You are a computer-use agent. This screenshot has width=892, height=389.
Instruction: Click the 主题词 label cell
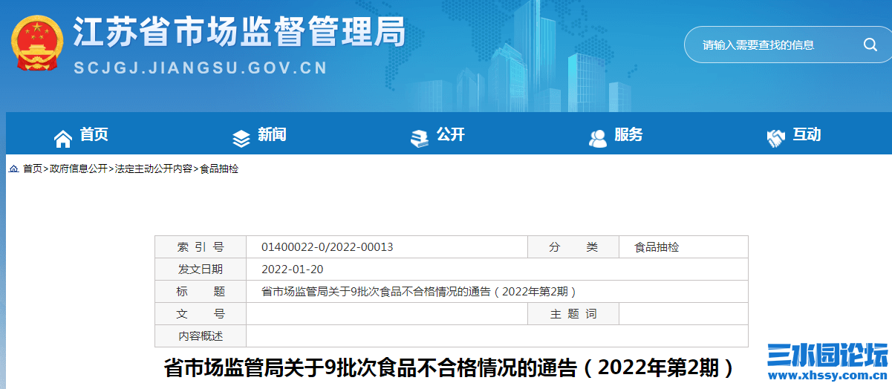coord(573,314)
